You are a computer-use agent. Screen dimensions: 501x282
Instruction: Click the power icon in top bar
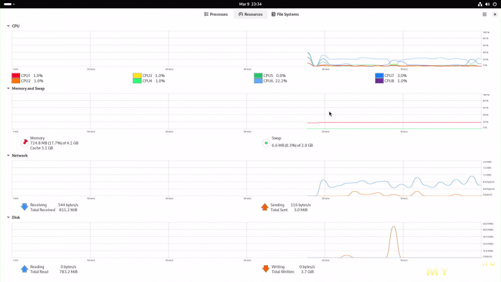[495, 4]
